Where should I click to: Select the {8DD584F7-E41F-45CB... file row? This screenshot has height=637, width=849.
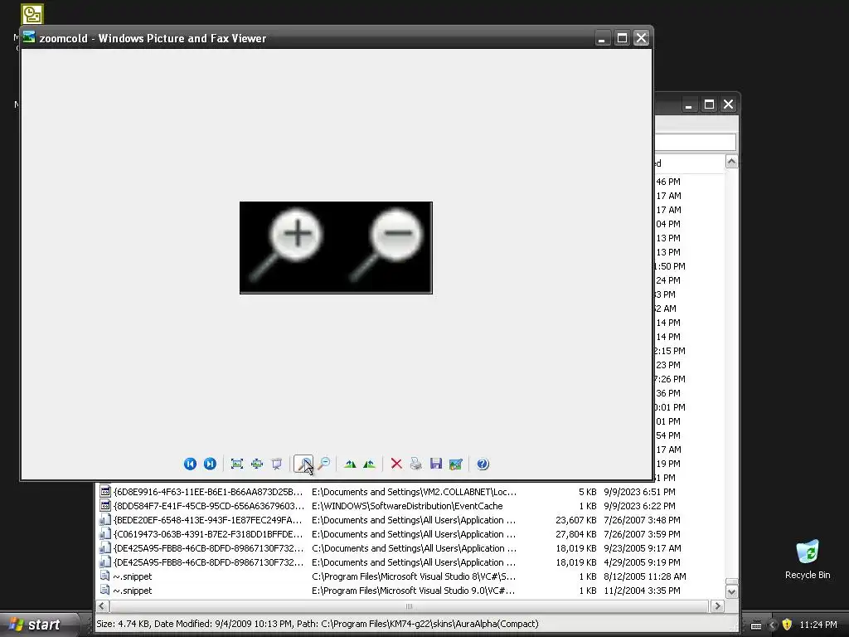click(x=410, y=506)
